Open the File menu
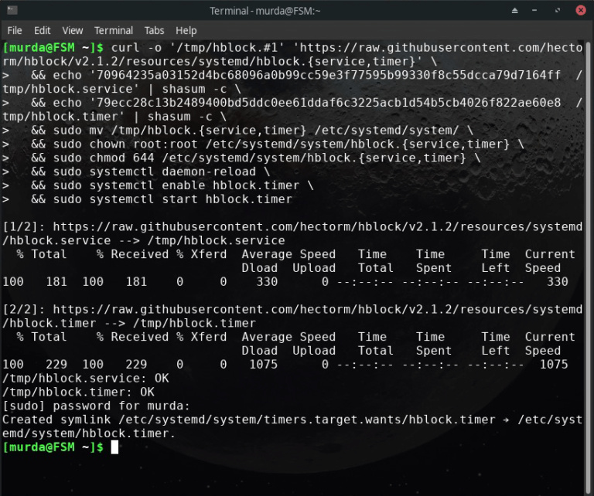This screenshot has height=496, width=594. 14,30
